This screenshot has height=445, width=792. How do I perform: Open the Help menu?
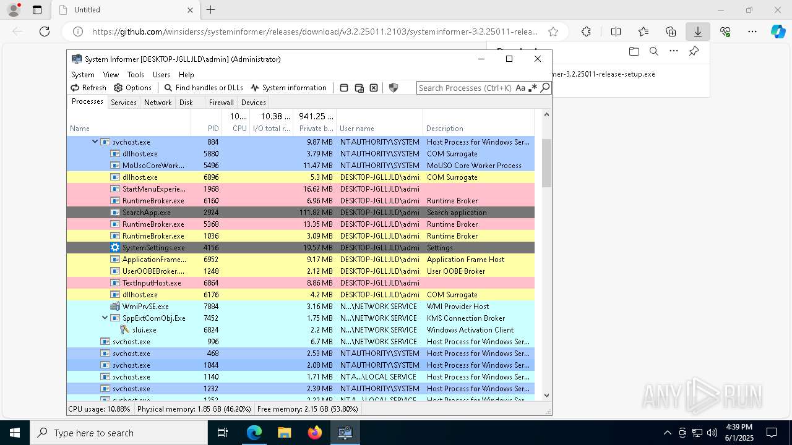point(186,74)
